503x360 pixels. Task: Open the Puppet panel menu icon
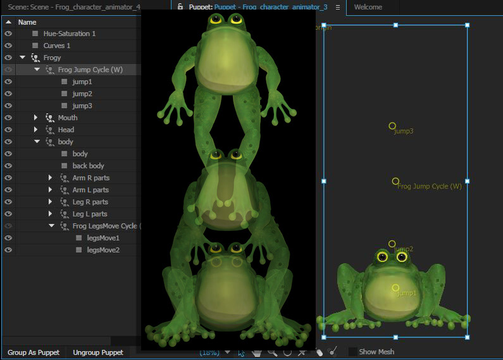pos(337,8)
